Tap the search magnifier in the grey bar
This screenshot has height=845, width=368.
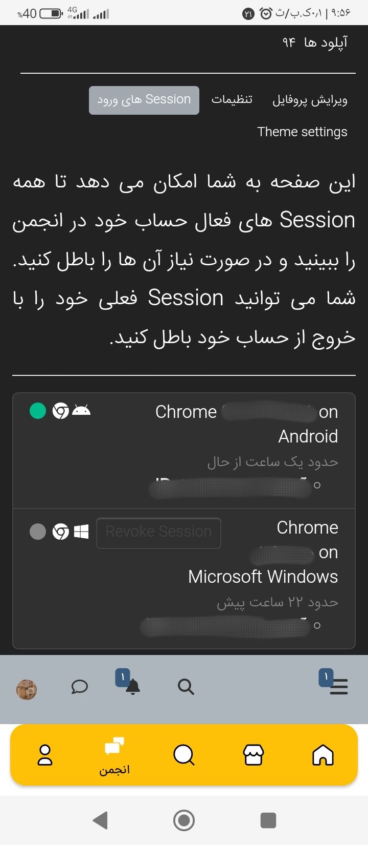186,687
